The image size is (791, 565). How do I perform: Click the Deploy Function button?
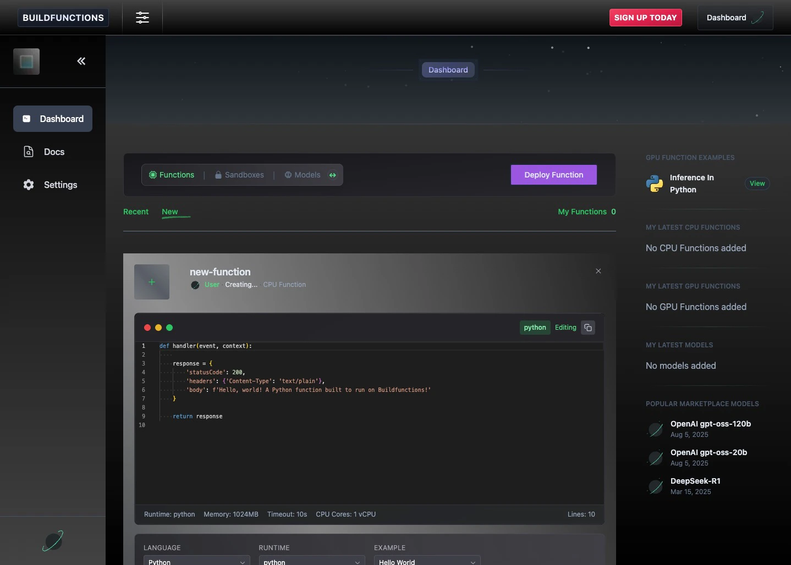(553, 175)
